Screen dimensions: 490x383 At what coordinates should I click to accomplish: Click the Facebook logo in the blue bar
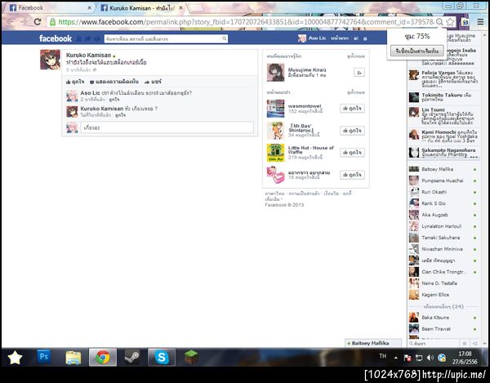coord(56,38)
